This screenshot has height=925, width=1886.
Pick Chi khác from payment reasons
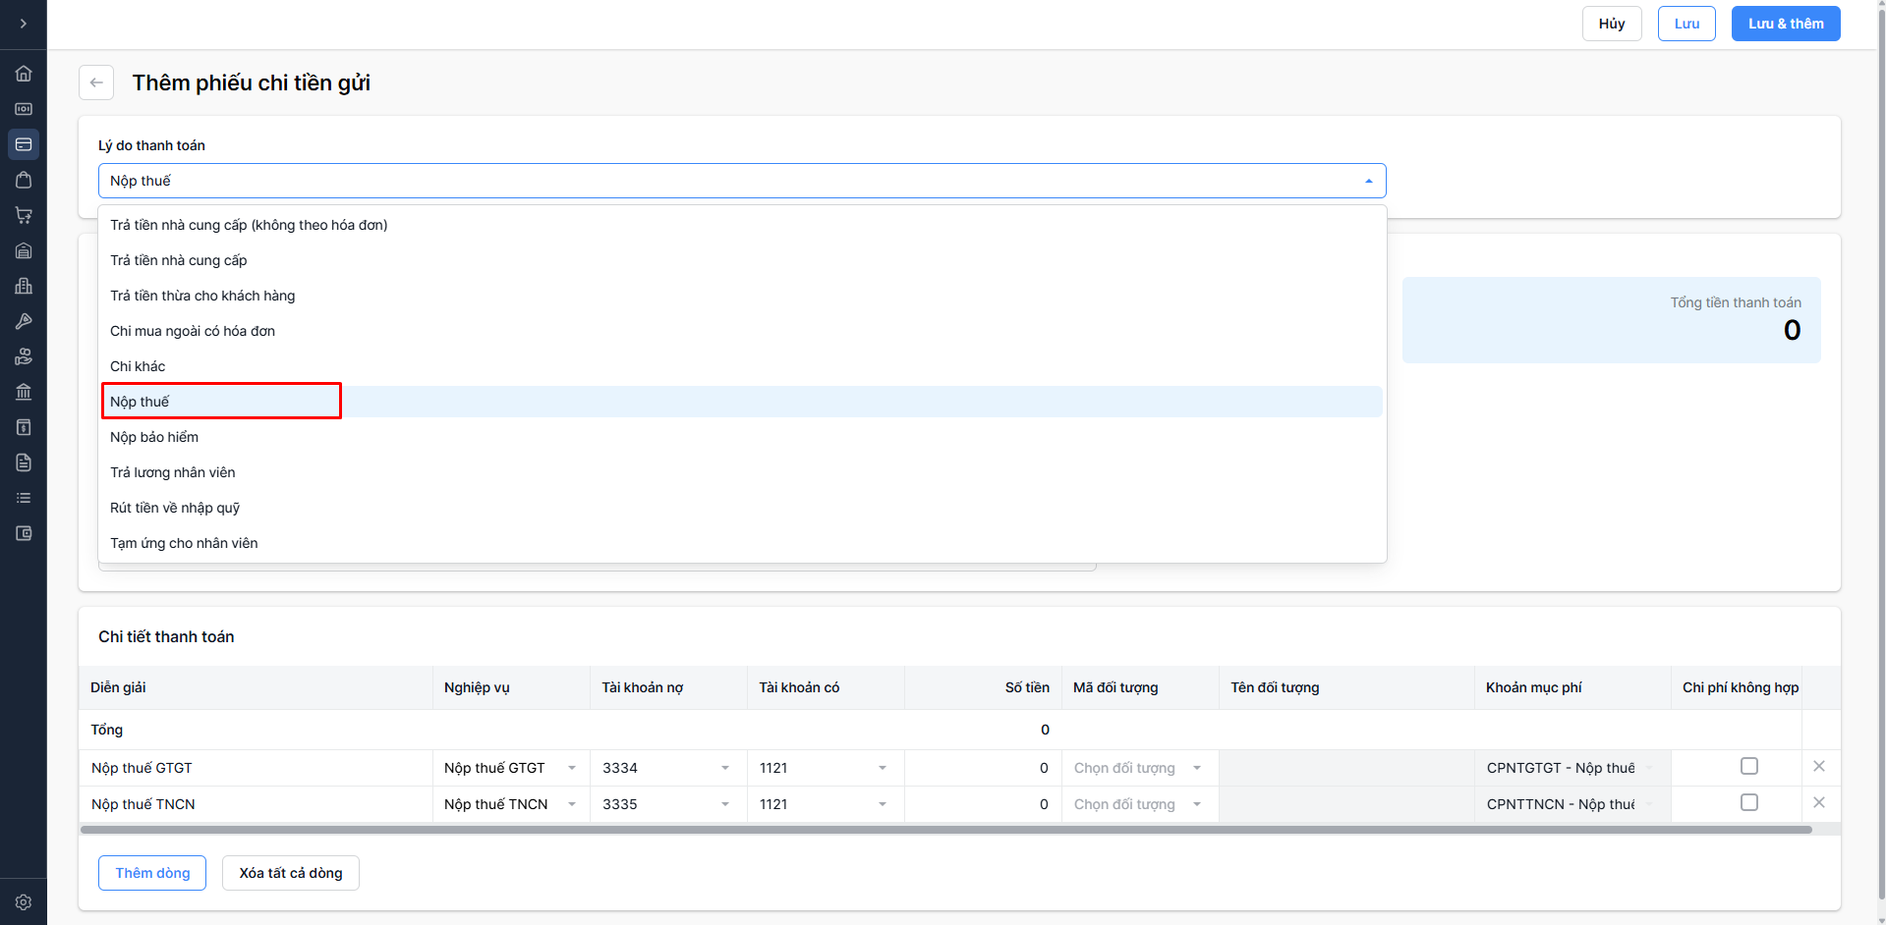coord(138,366)
